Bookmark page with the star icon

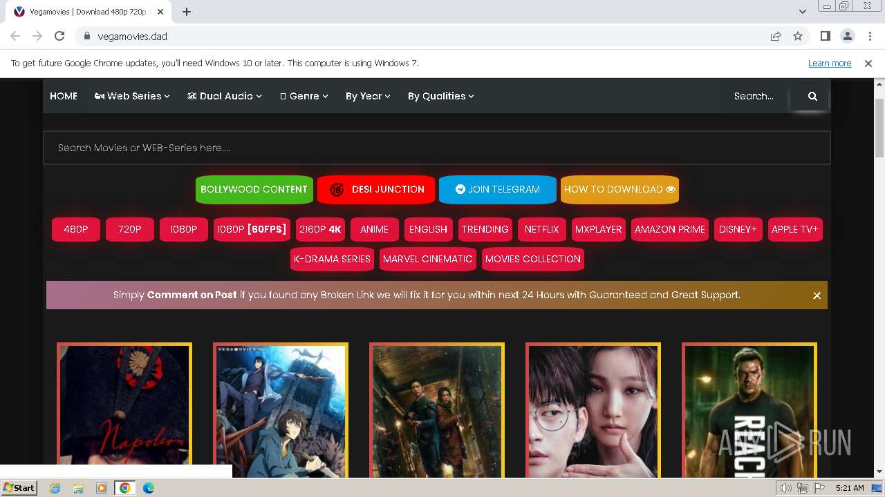(798, 36)
